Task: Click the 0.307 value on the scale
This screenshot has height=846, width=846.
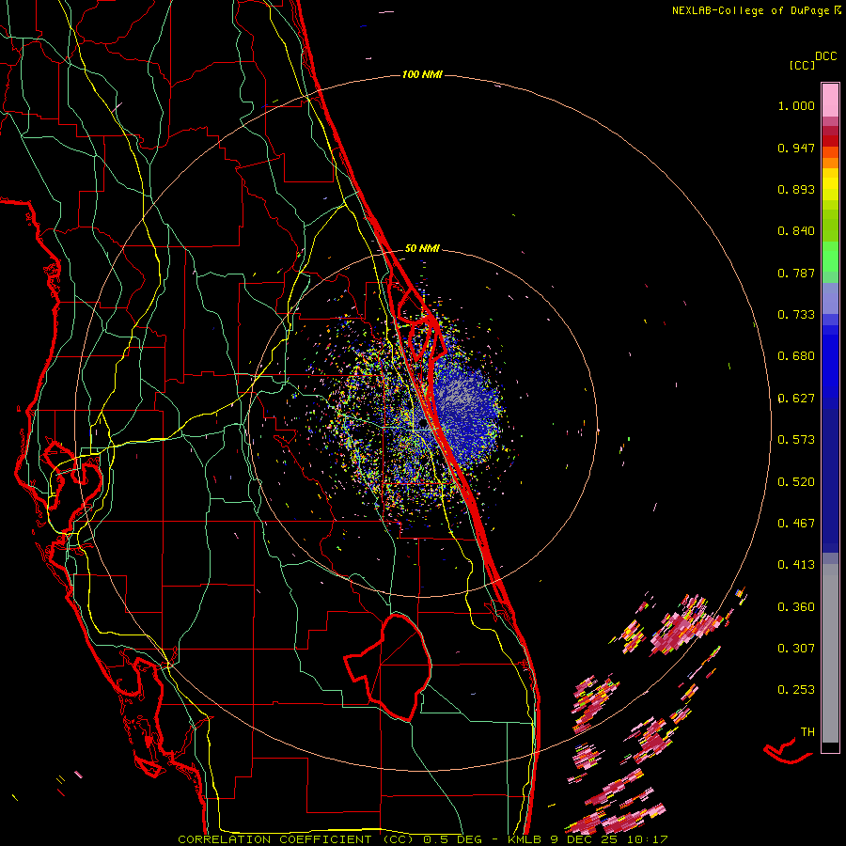Action: pyautogui.click(x=796, y=648)
